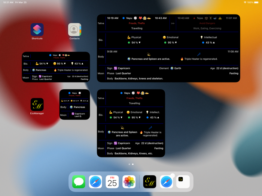Tap 'Pancreas and Spleen are active.' in large widget
Image resolution: width=262 pixels, height=196 pixels.
click(x=151, y=59)
